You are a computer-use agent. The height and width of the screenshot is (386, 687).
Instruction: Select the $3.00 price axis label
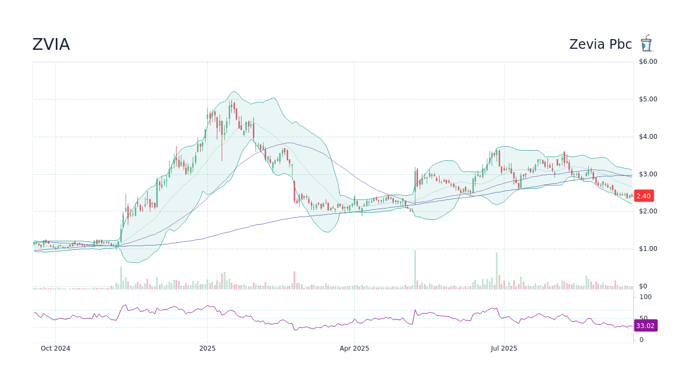point(648,174)
